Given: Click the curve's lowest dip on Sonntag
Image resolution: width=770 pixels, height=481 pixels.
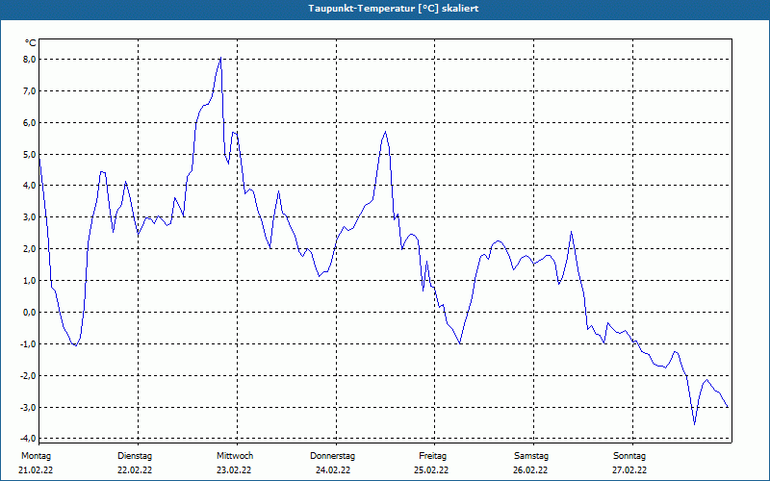Looking at the screenshot, I should [x=694, y=423].
